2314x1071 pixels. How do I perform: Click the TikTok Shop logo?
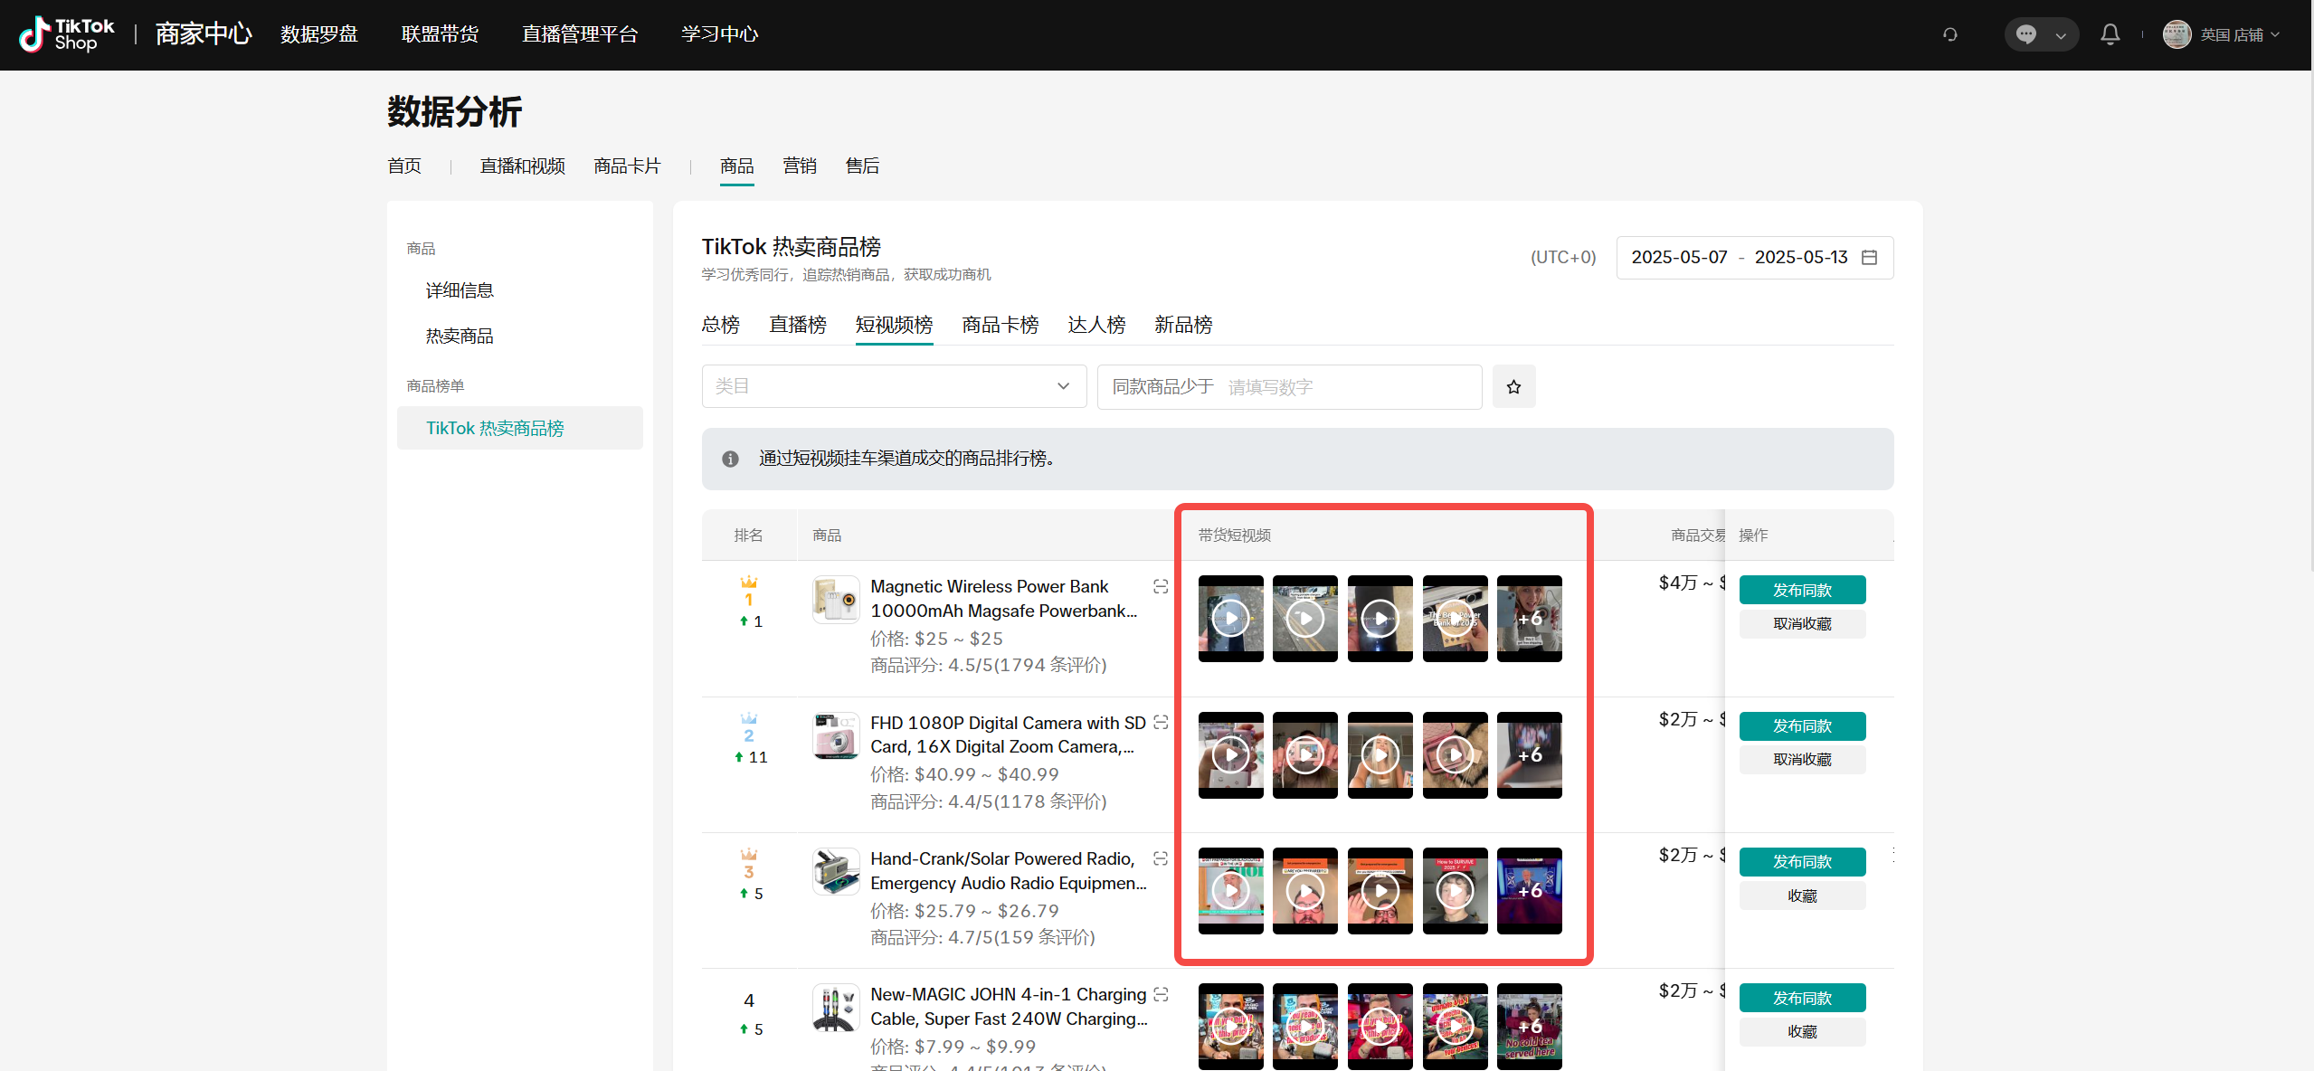point(67,34)
